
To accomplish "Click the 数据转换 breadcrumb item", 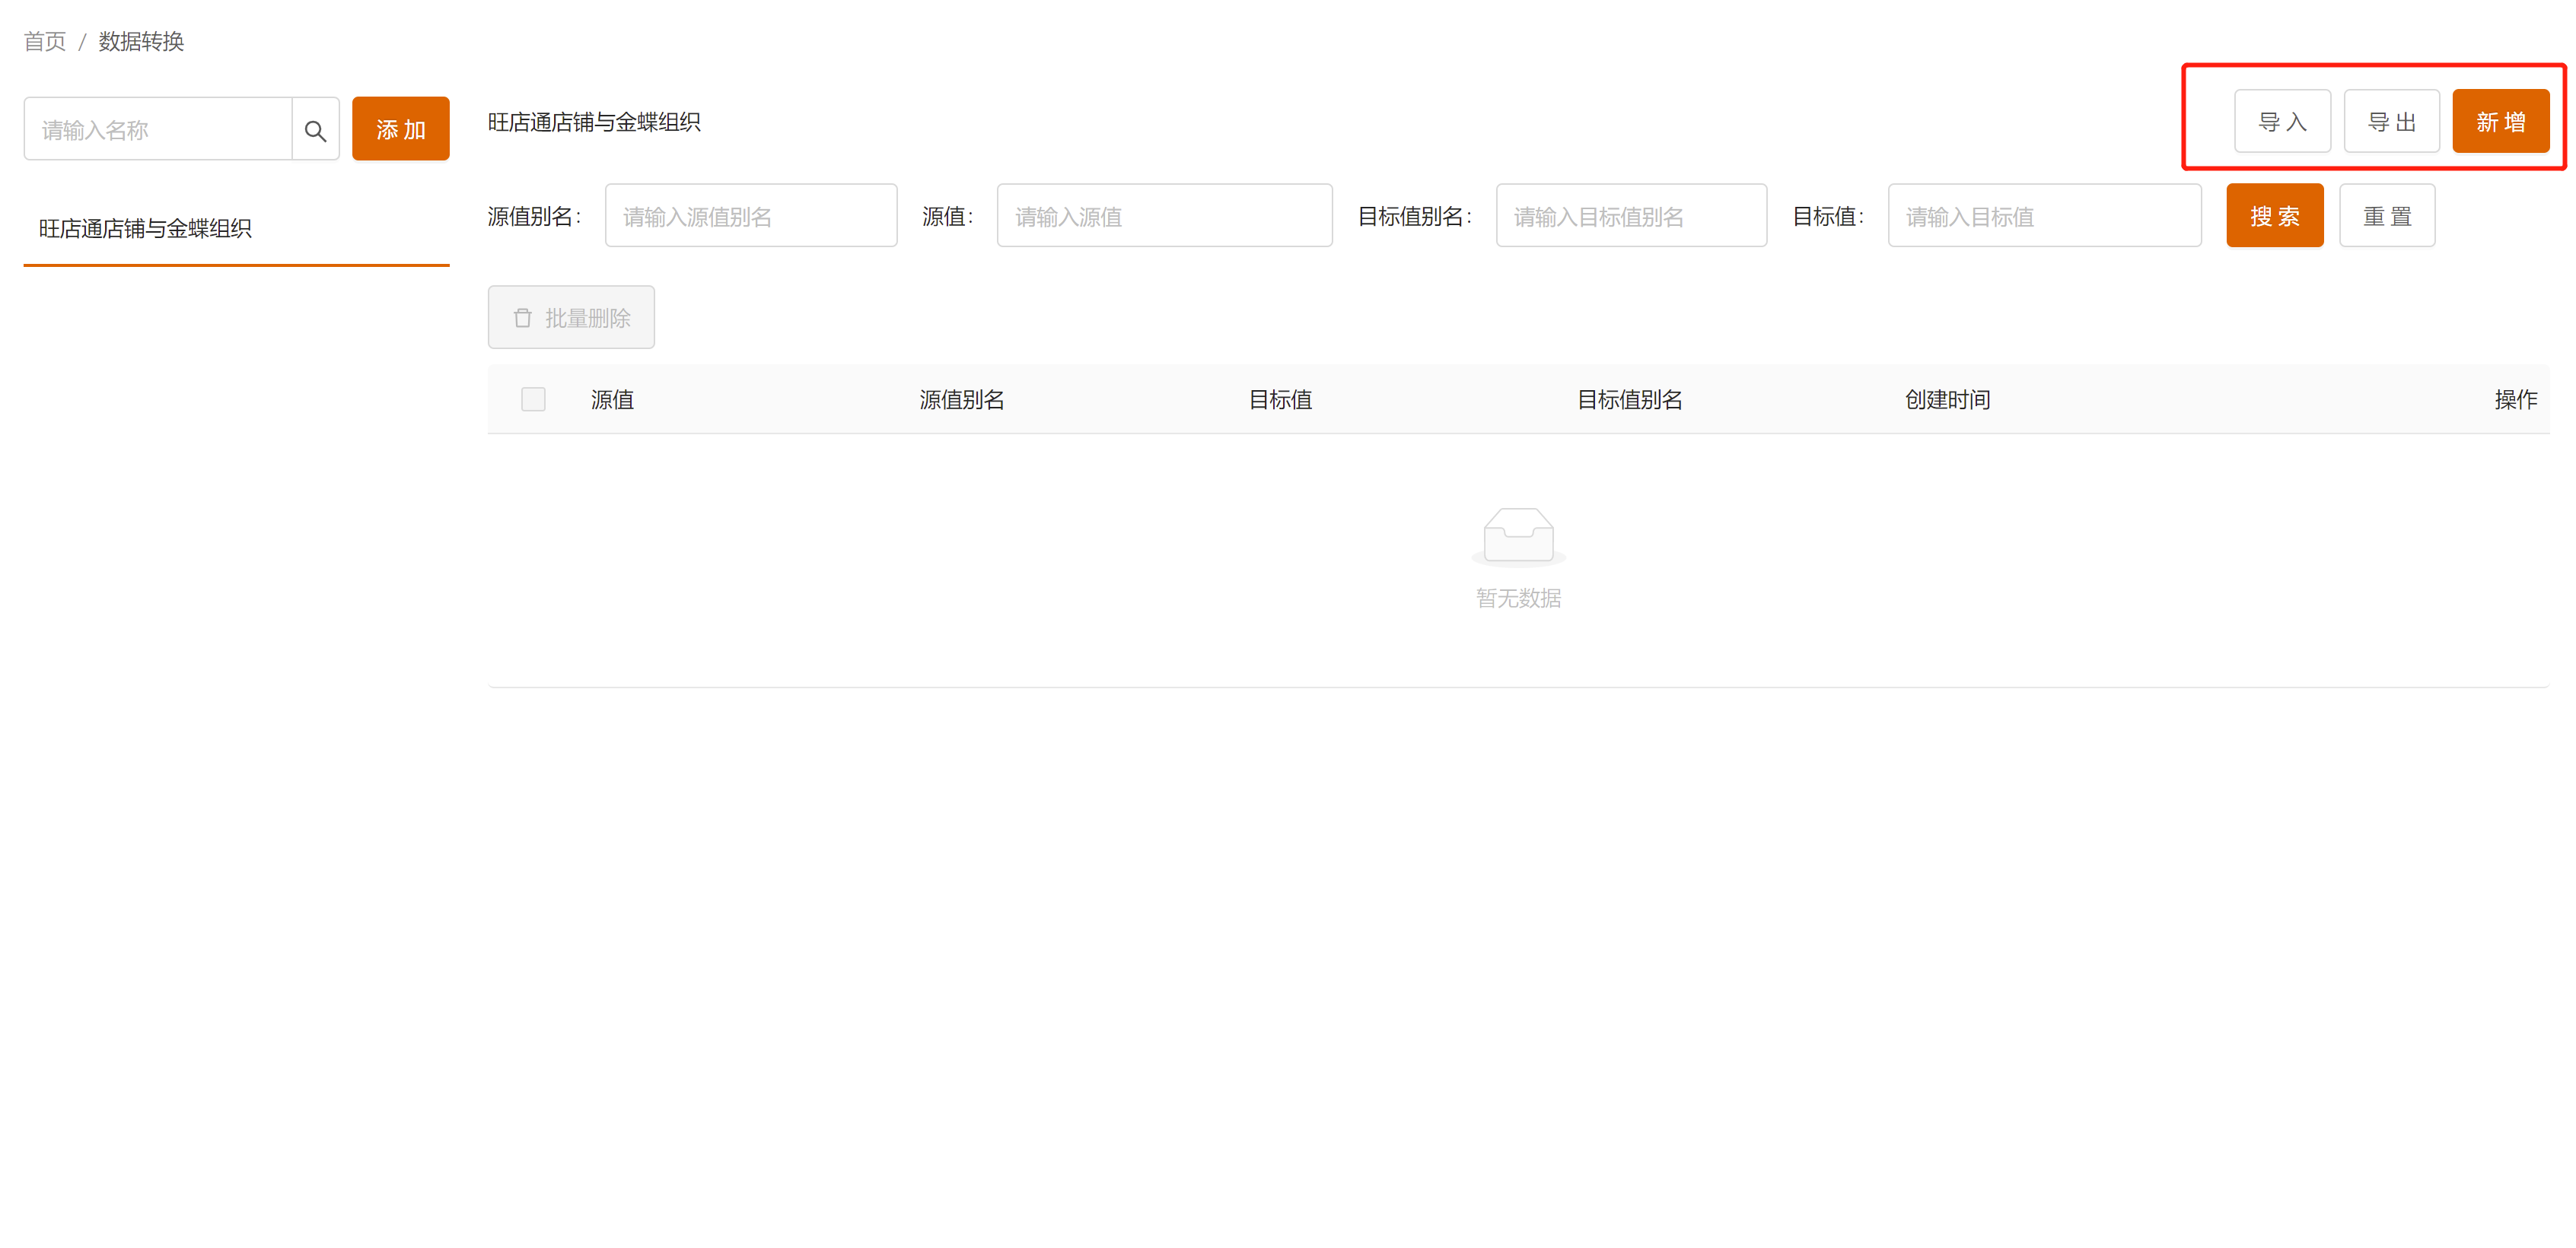I will pyautogui.click(x=141, y=41).
